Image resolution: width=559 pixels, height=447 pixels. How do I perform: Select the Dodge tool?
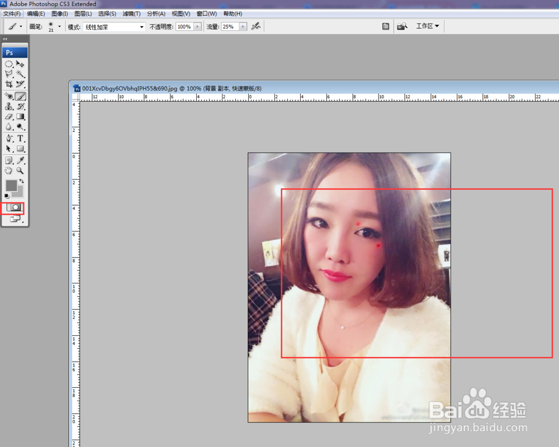point(20,126)
